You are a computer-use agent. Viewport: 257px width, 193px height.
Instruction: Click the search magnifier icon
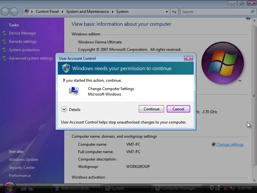[253, 12]
